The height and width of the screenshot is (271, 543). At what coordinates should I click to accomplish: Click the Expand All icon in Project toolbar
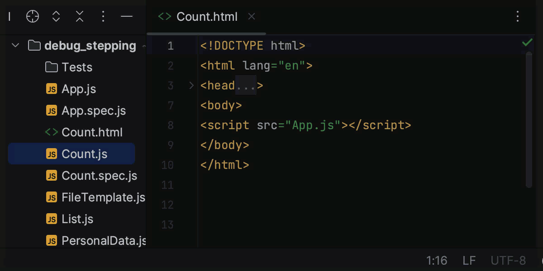56,16
